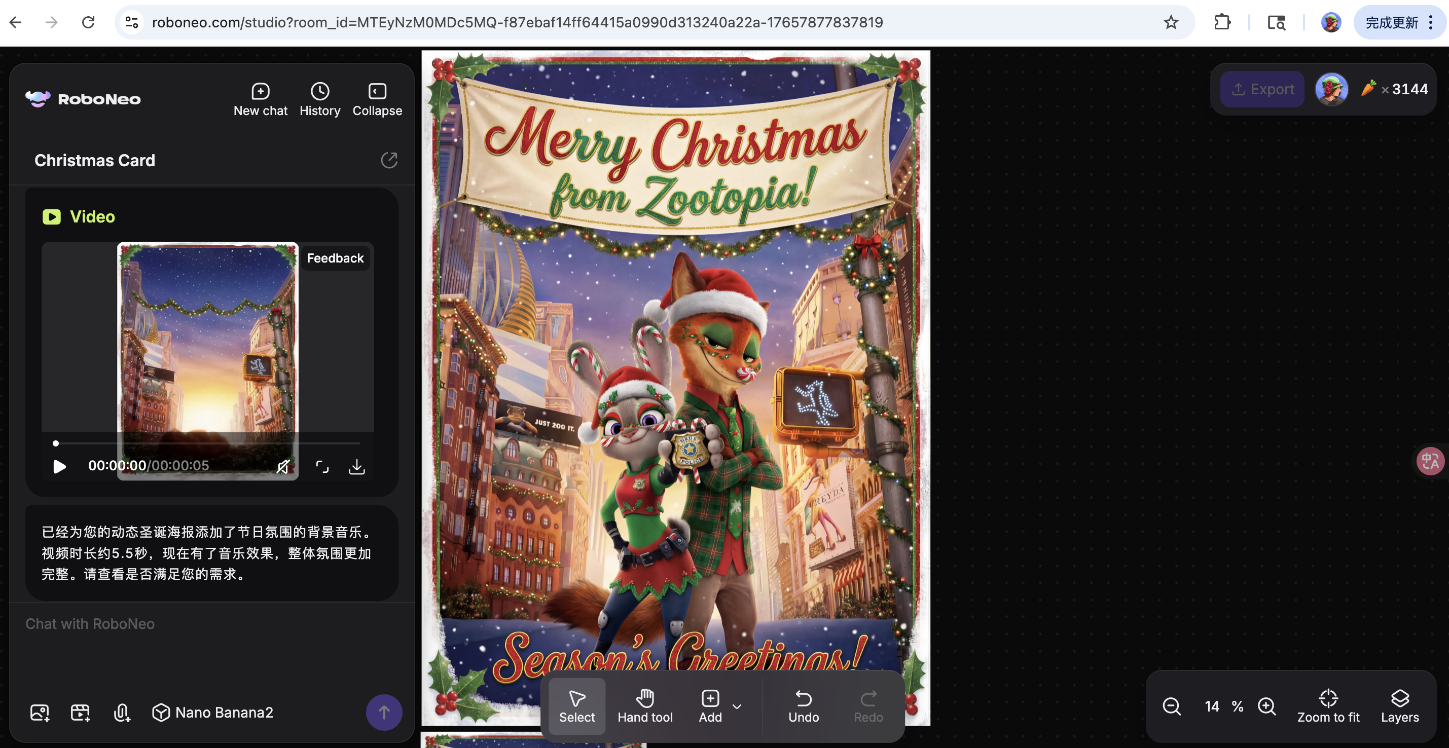The image size is (1449, 748).
Task: Click the attach file paperclip icon
Action: point(122,712)
